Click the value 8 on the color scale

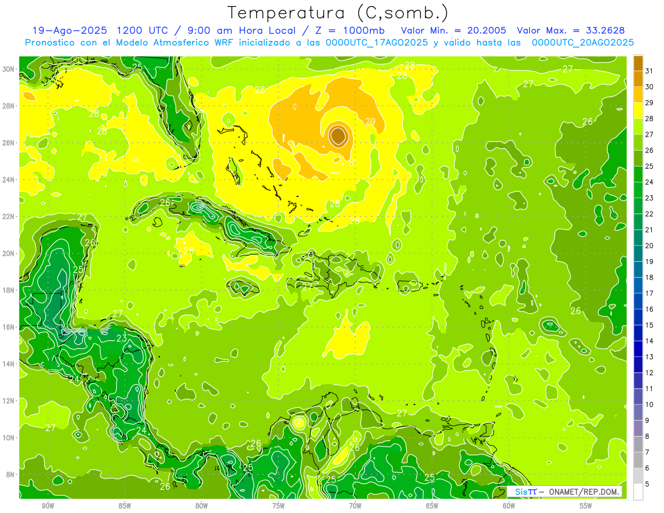647,436
